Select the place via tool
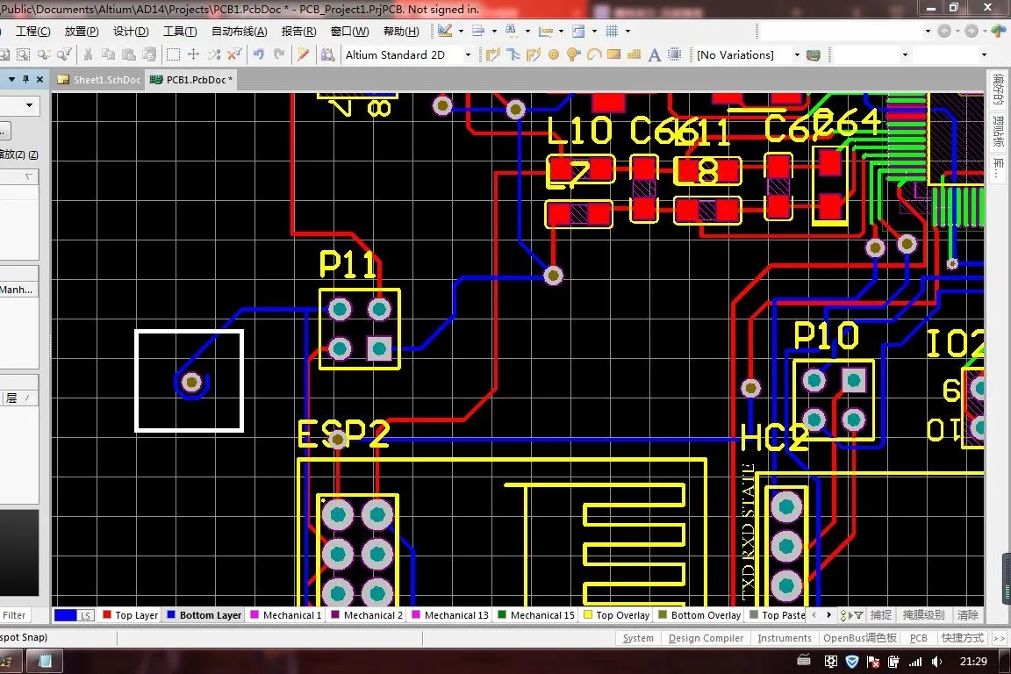 [573, 54]
